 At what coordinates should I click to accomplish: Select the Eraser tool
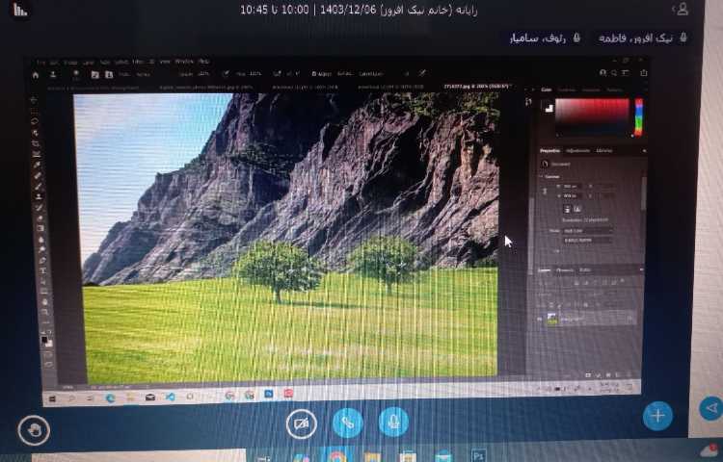[x=40, y=218]
